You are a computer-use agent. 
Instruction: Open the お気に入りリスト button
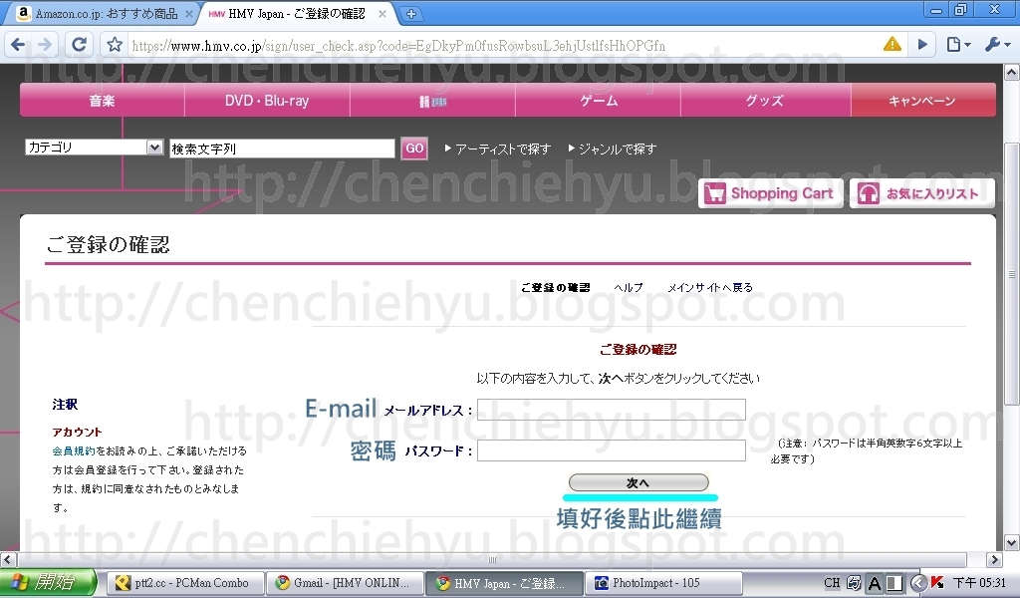[x=922, y=193]
